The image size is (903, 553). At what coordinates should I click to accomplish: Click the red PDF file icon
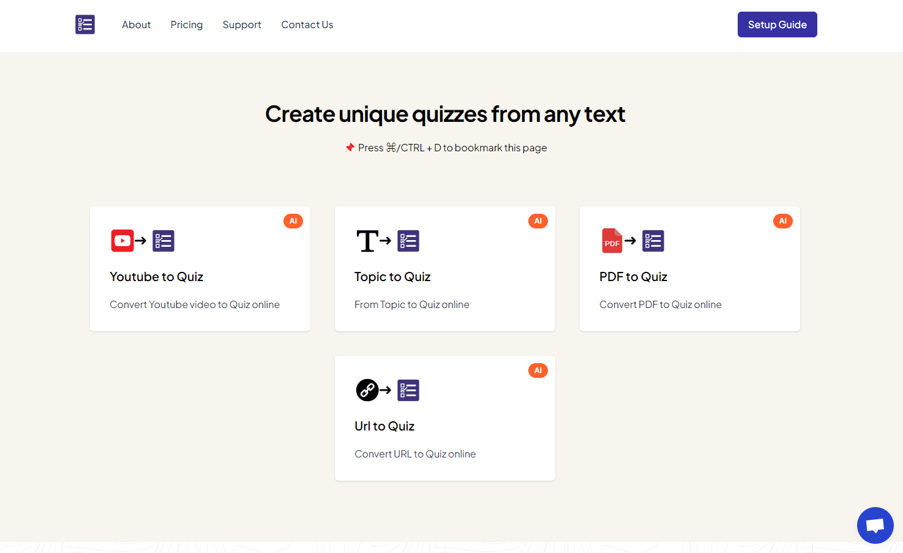click(x=612, y=241)
